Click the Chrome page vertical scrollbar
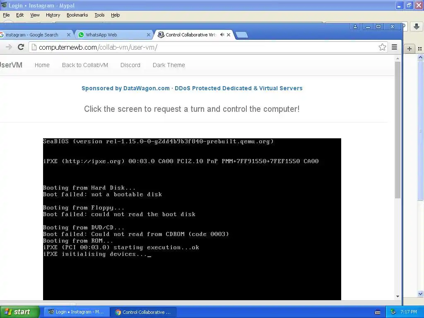 (397, 130)
